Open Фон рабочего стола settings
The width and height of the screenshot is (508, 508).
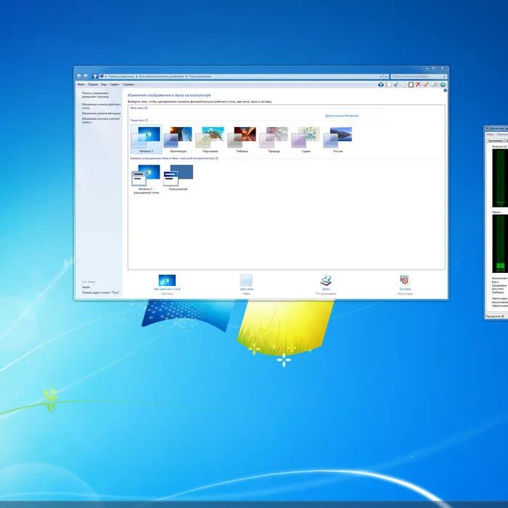point(167,284)
